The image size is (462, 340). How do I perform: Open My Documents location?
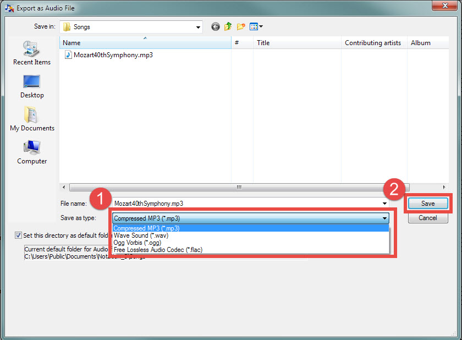coord(32,119)
